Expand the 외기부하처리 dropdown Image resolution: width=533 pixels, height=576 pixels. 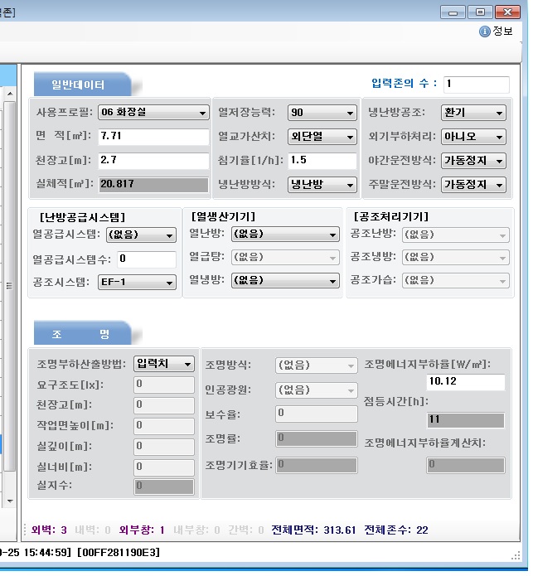coord(473,137)
